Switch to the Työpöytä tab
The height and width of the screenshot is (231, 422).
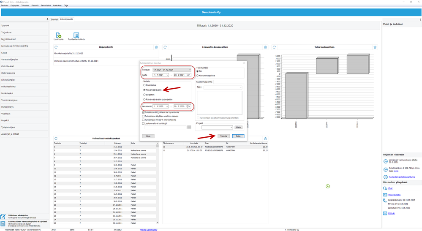coord(54,19)
